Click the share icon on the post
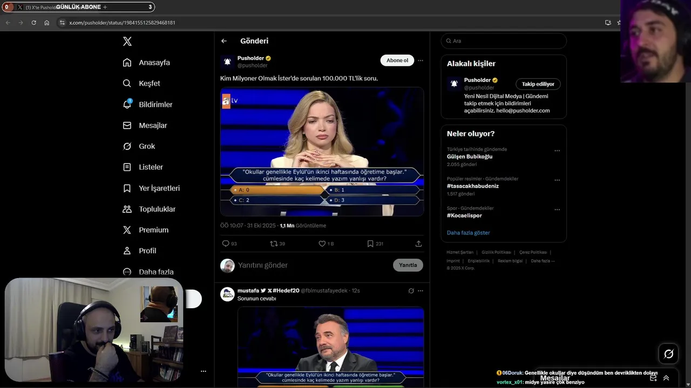This screenshot has width=691, height=388. 418,244
